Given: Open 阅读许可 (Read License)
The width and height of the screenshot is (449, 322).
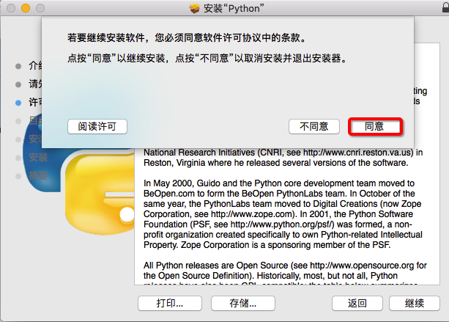Looking at the screenshot, I should point(97,126).
